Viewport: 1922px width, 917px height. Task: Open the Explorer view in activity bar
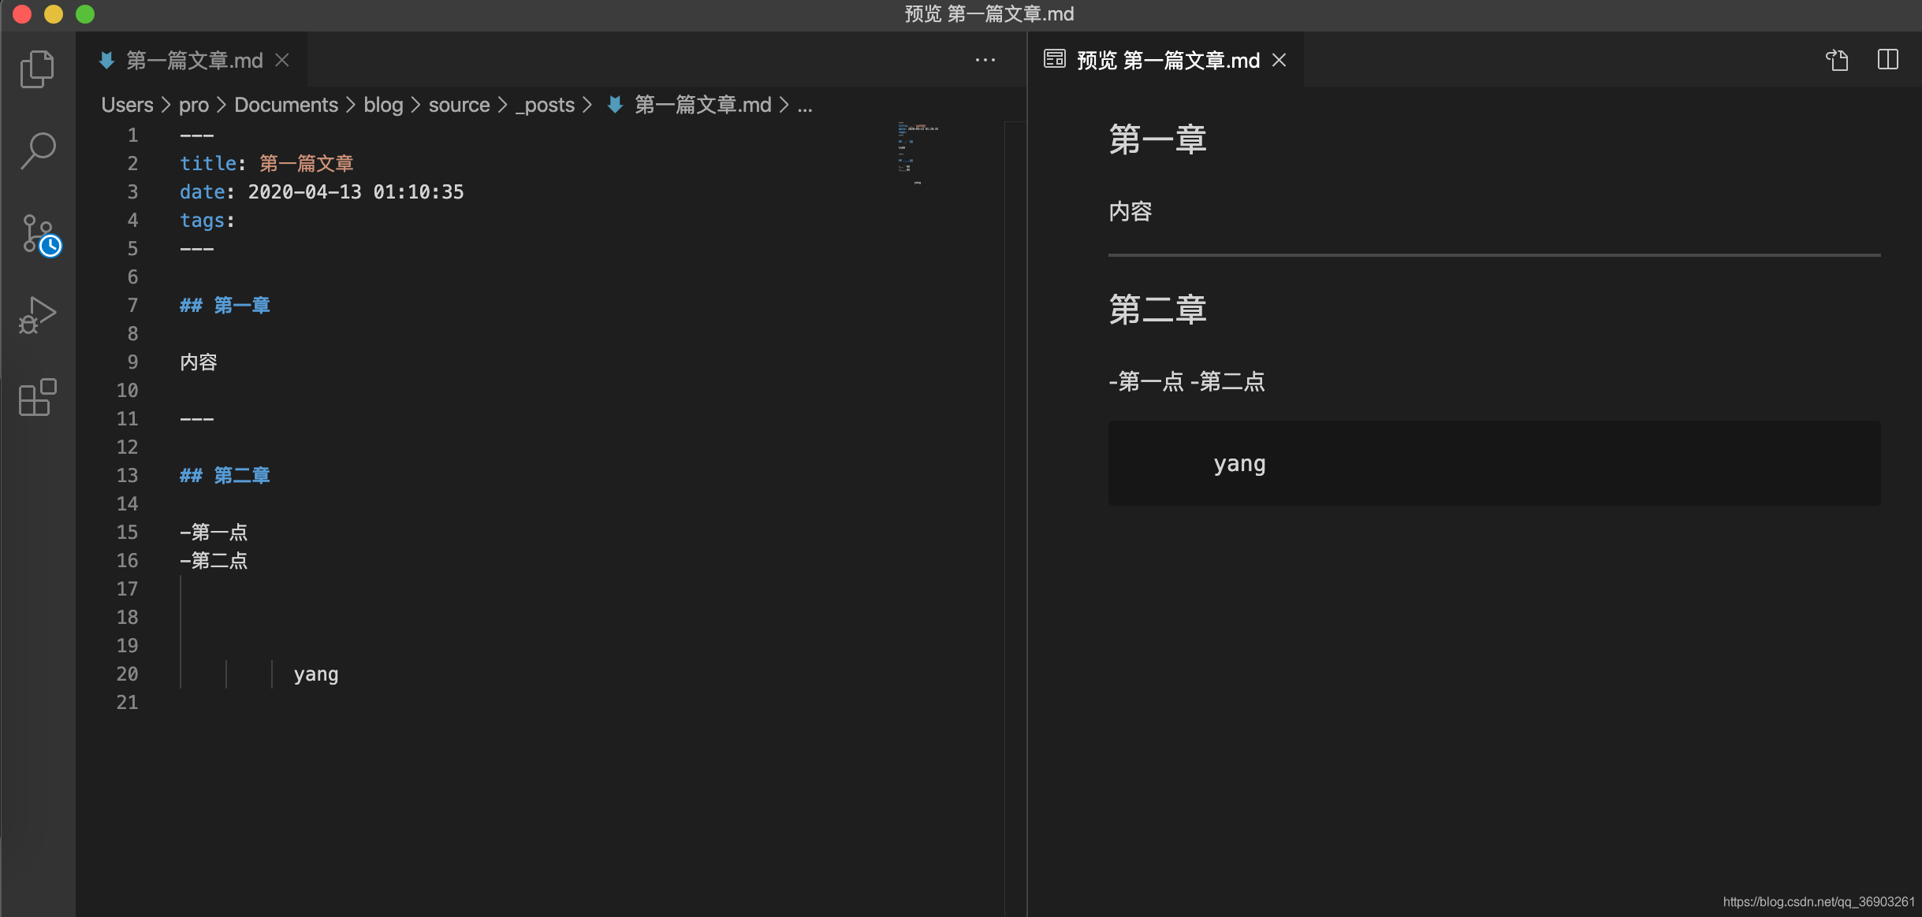coord(37,69)
